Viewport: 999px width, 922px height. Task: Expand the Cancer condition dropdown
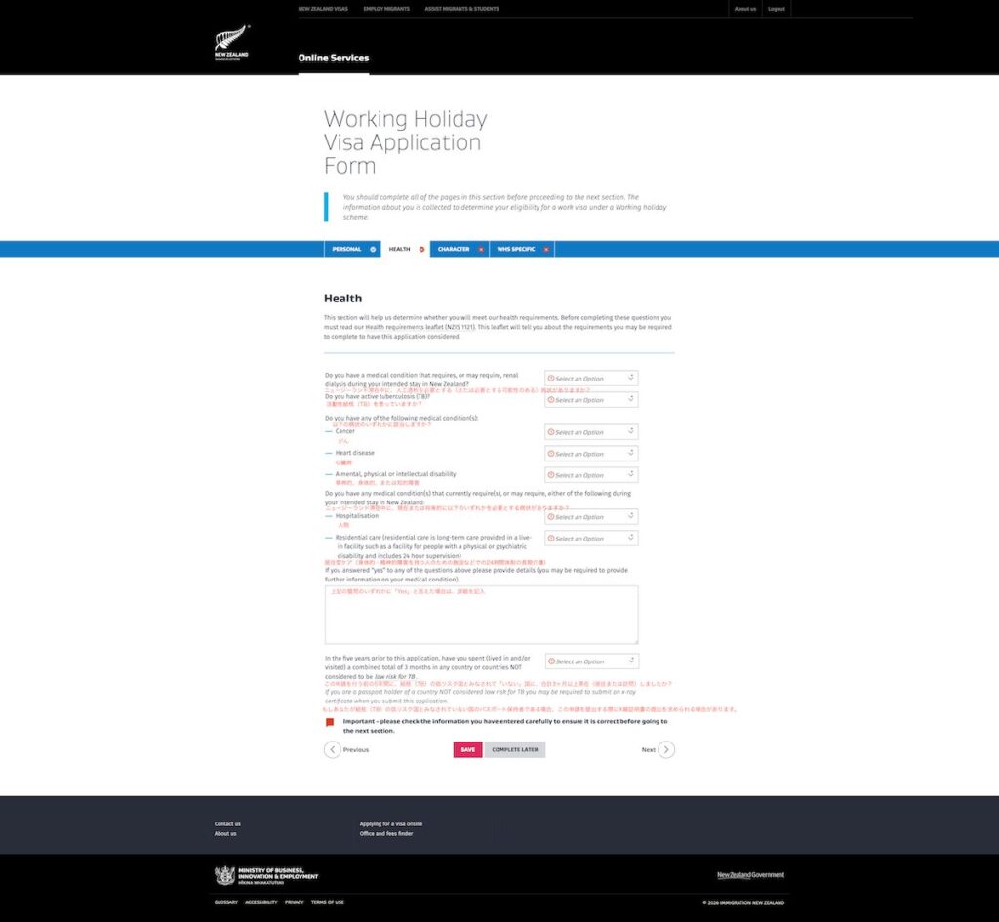click(x=591, y=432)
